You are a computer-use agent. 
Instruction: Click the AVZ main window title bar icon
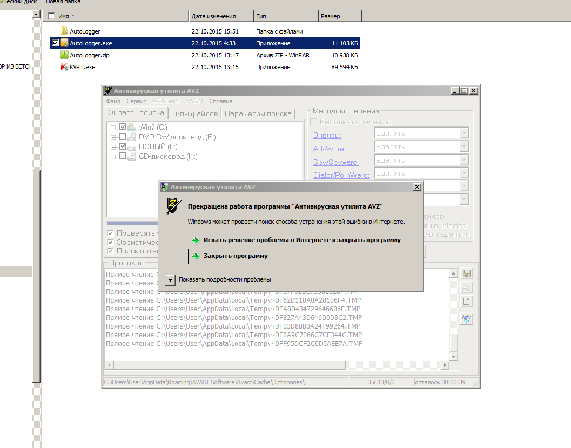(108, 91)
